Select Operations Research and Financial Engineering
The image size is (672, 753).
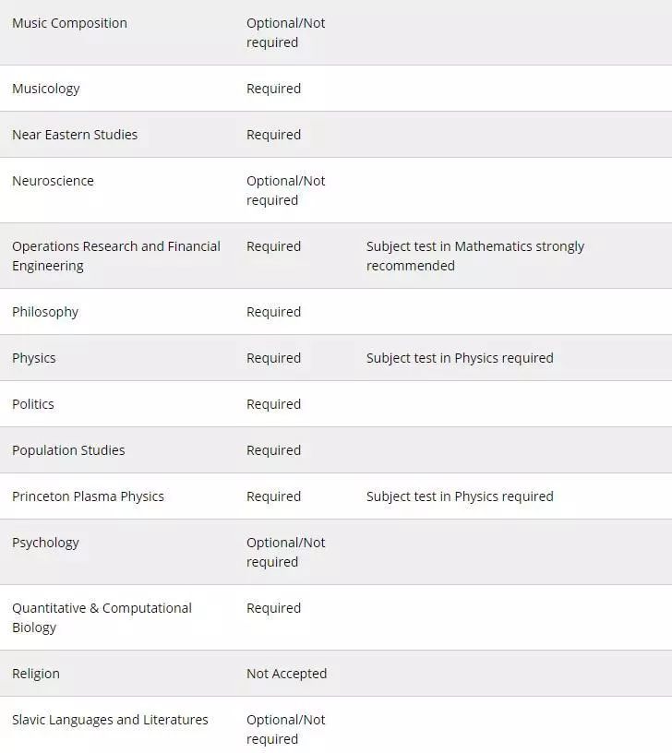[115, 256]
